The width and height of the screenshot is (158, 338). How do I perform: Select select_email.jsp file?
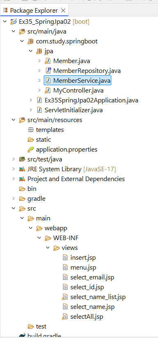click(x=92, y=277)
